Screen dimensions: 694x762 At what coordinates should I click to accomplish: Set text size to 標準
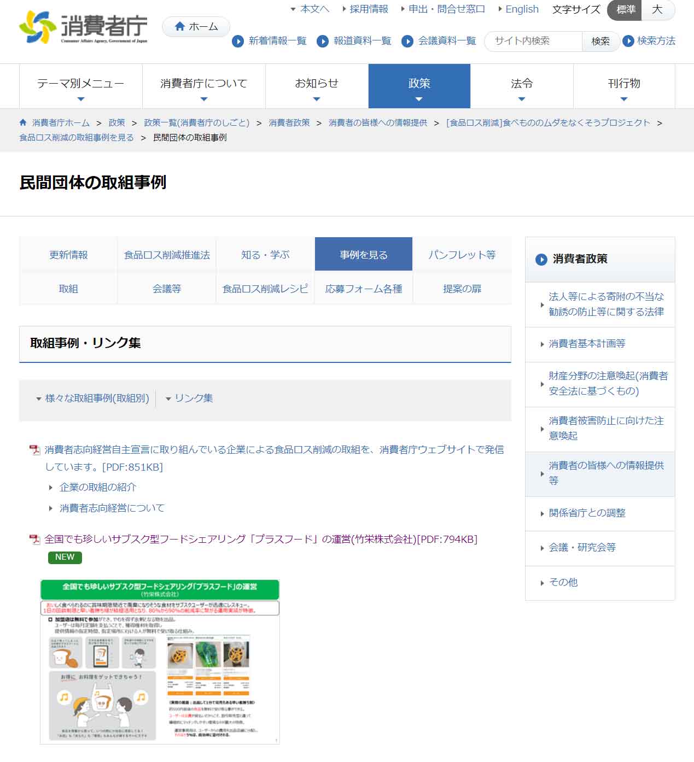point(626,10)
